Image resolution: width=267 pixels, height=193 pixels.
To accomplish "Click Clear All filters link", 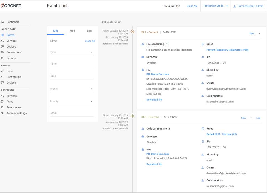I will pos(90,41).
